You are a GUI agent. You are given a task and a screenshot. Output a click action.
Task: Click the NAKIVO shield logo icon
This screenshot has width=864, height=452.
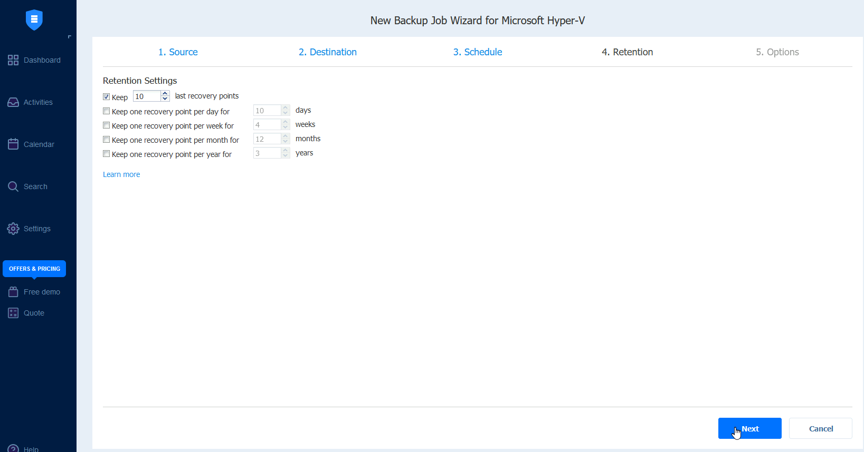34,20
